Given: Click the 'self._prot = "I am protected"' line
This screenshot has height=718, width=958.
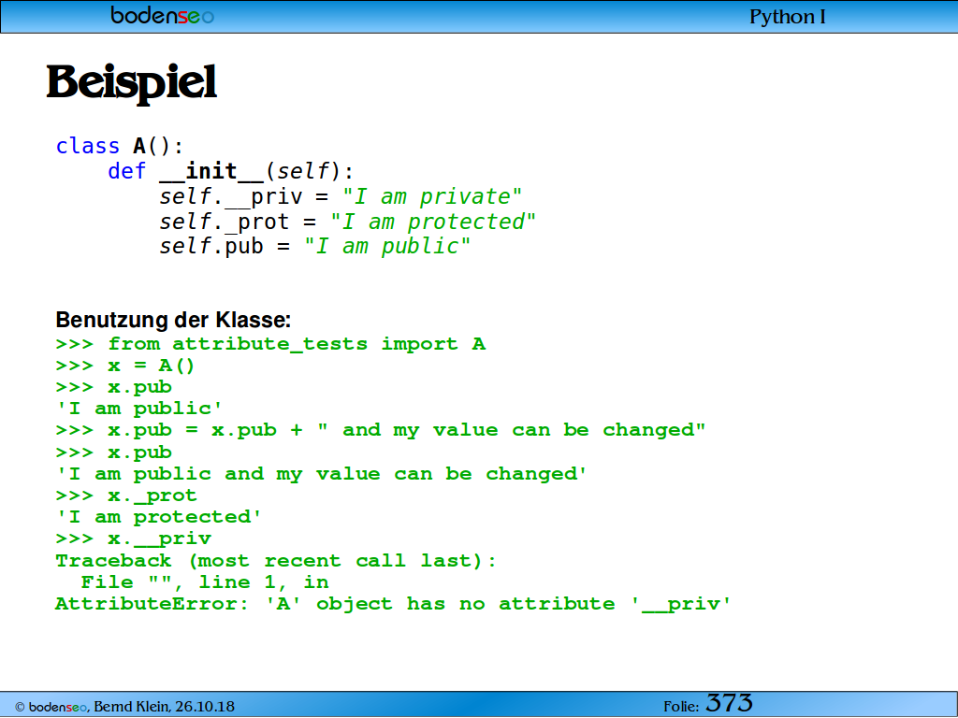Looking at the screenshot, I should point(347,222).
